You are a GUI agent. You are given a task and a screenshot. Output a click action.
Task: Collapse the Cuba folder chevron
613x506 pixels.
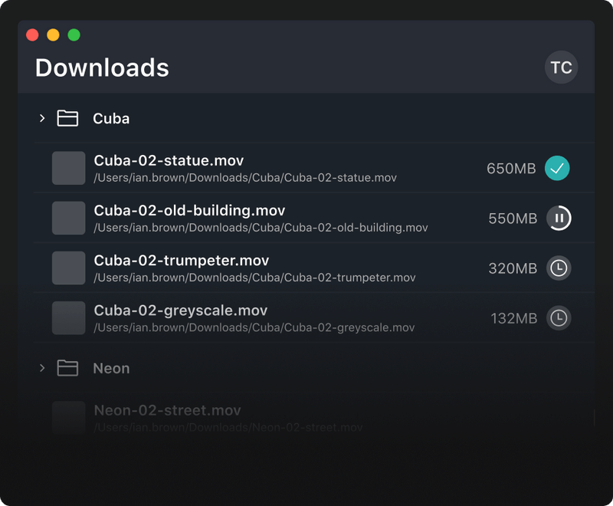(x=42, y=118)
